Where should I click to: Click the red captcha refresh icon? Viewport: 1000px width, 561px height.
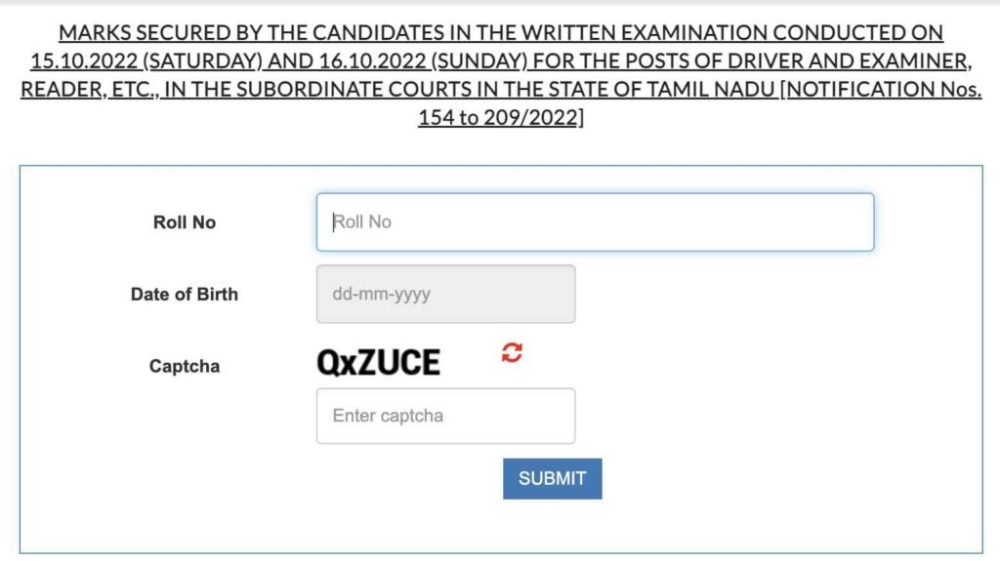pyautogui.click(x=512, y=352)
